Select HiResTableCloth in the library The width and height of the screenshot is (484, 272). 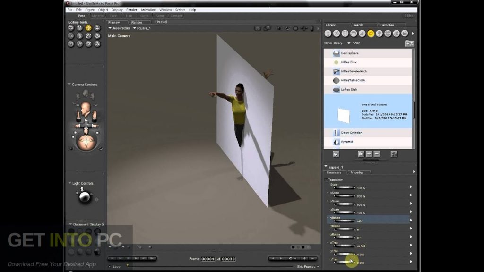pos(368,80)
